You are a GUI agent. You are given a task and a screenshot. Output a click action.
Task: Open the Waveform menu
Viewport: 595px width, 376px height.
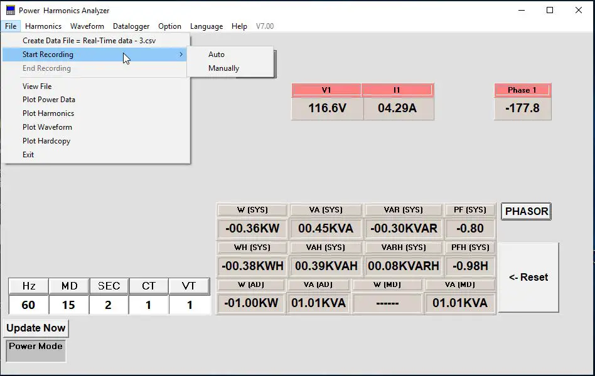87,26
